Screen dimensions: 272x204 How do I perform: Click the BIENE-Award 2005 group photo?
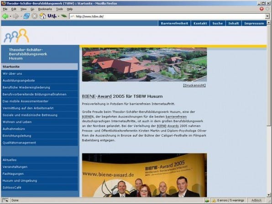(x=144, y=175)
